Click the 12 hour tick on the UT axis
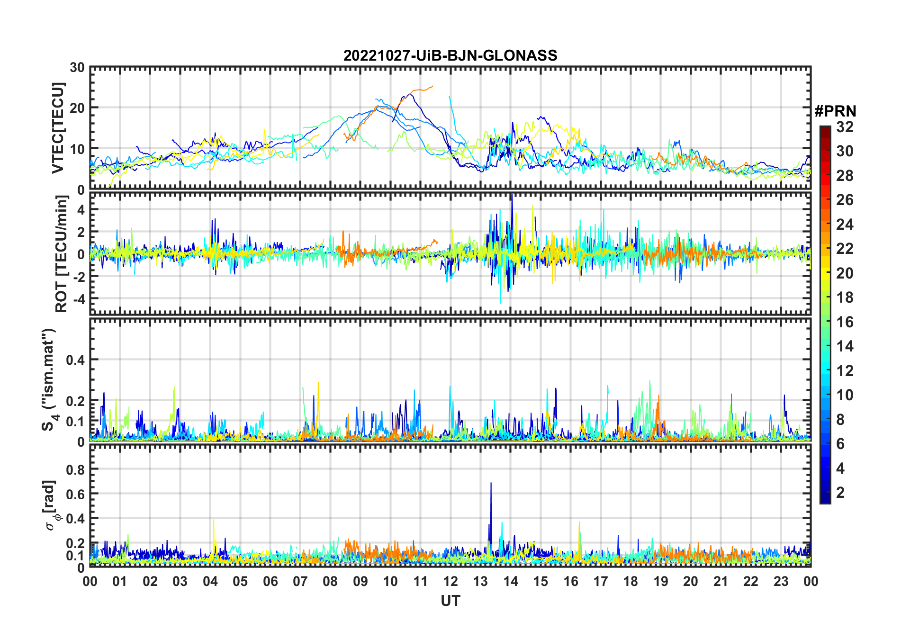Viewport: 901px width, 630px height. (450, 582)
